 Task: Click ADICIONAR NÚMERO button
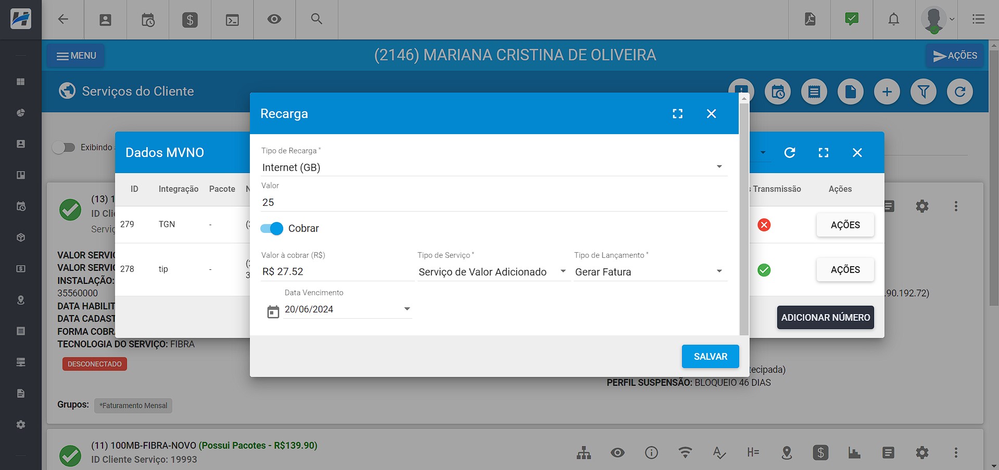coord(825,318)
